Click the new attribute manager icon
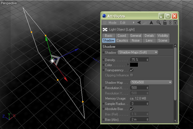 (175, 23)
